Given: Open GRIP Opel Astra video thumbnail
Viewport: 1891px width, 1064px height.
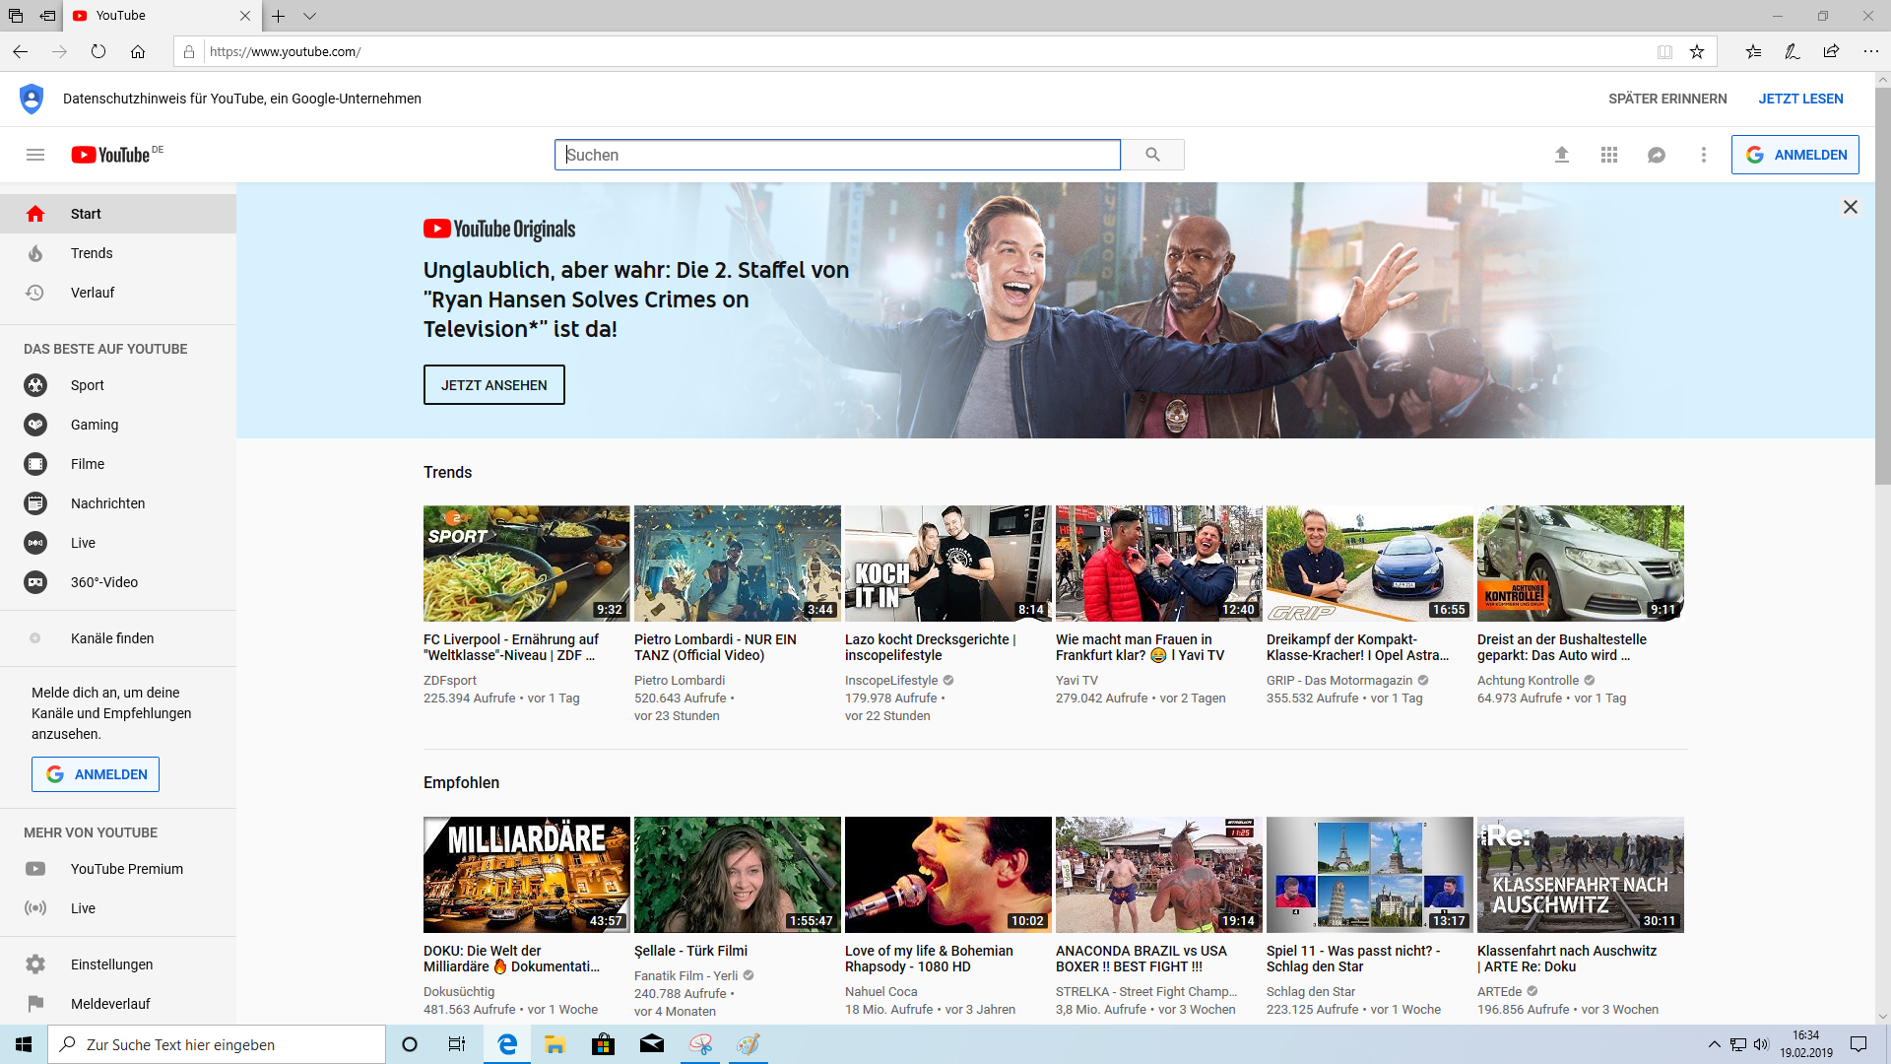Looking at the screenshot, I should (1370, 564).
